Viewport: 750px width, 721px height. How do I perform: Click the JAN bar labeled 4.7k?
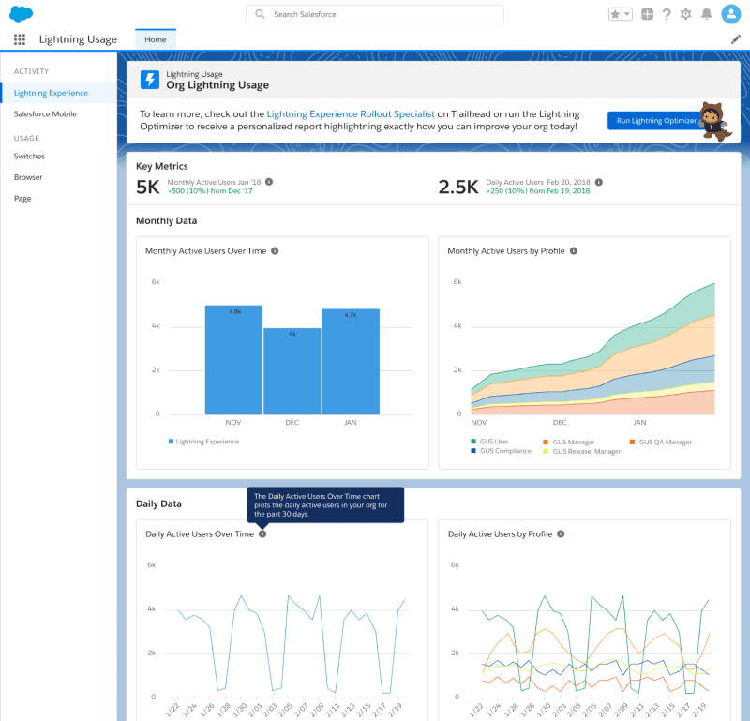click(x=351, y=362)
